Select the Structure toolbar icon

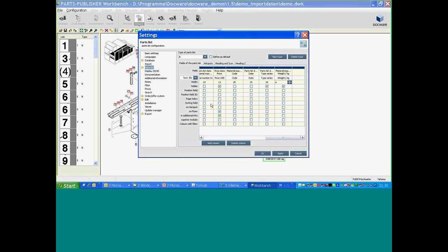(x=127, y=20)
